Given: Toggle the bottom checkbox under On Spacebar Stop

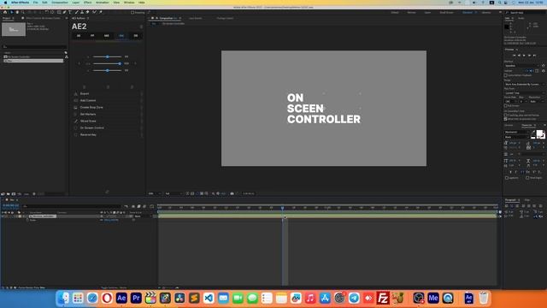Looking at the screenshot, I should click(x=505, y=119).
